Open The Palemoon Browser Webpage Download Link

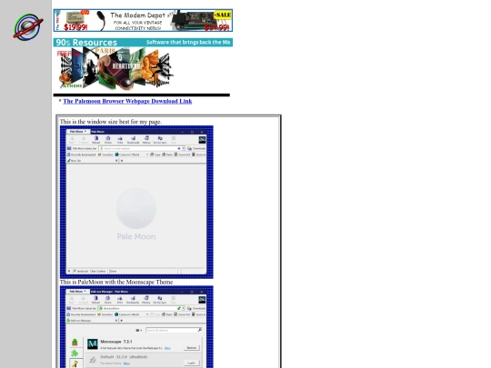[x=127, y=101]
